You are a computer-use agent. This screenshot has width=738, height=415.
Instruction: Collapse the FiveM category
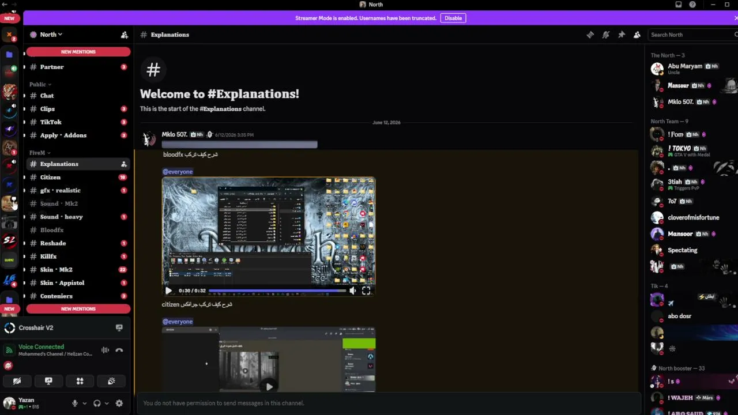pos(40,153)
